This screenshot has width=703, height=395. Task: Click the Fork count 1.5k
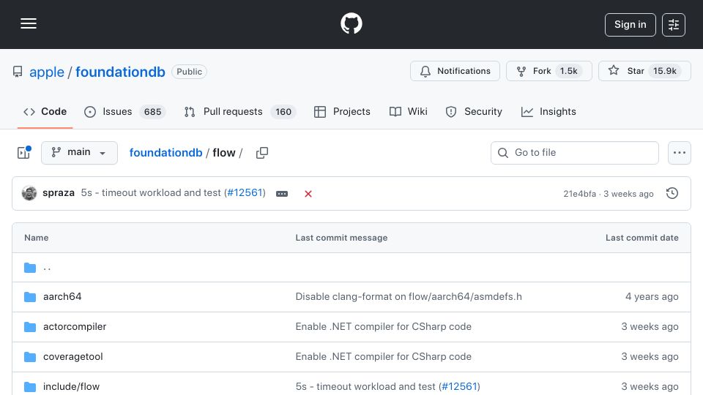coord(568,71)
